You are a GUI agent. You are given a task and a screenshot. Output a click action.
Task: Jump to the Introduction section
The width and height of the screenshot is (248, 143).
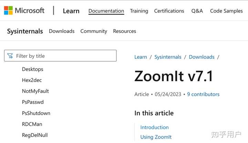(x=154, y=127)
